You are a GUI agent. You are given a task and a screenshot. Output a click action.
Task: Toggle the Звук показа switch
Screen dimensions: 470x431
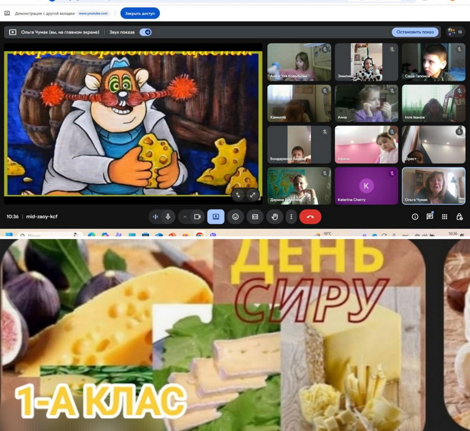click(145, 32)
